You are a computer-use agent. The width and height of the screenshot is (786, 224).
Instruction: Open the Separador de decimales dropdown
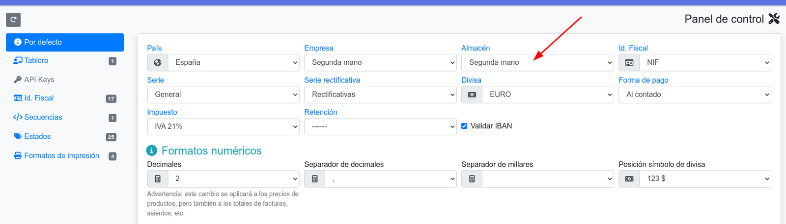(391, 179)
